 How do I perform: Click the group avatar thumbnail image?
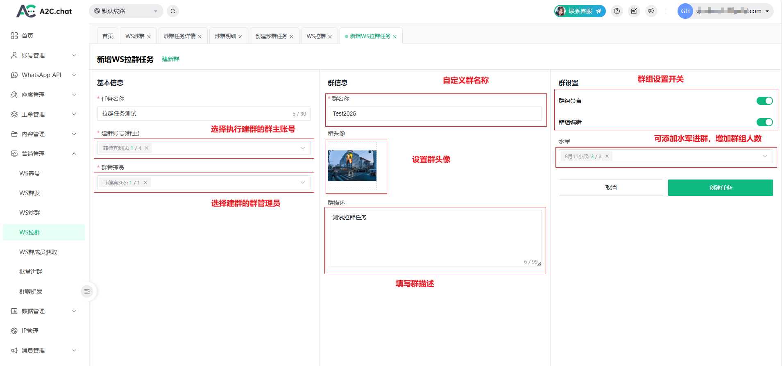click(352, 166)
